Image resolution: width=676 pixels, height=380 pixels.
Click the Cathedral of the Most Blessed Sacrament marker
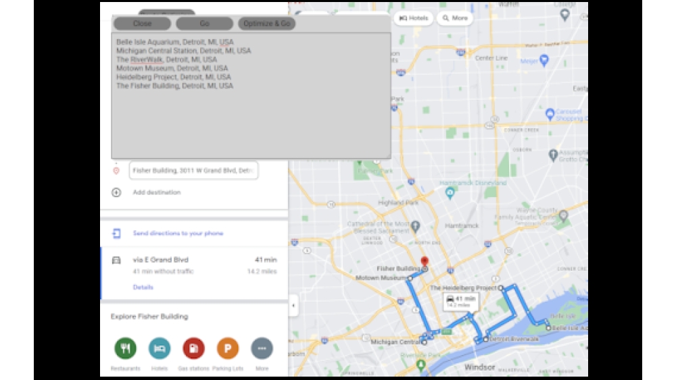coord(416,226)
